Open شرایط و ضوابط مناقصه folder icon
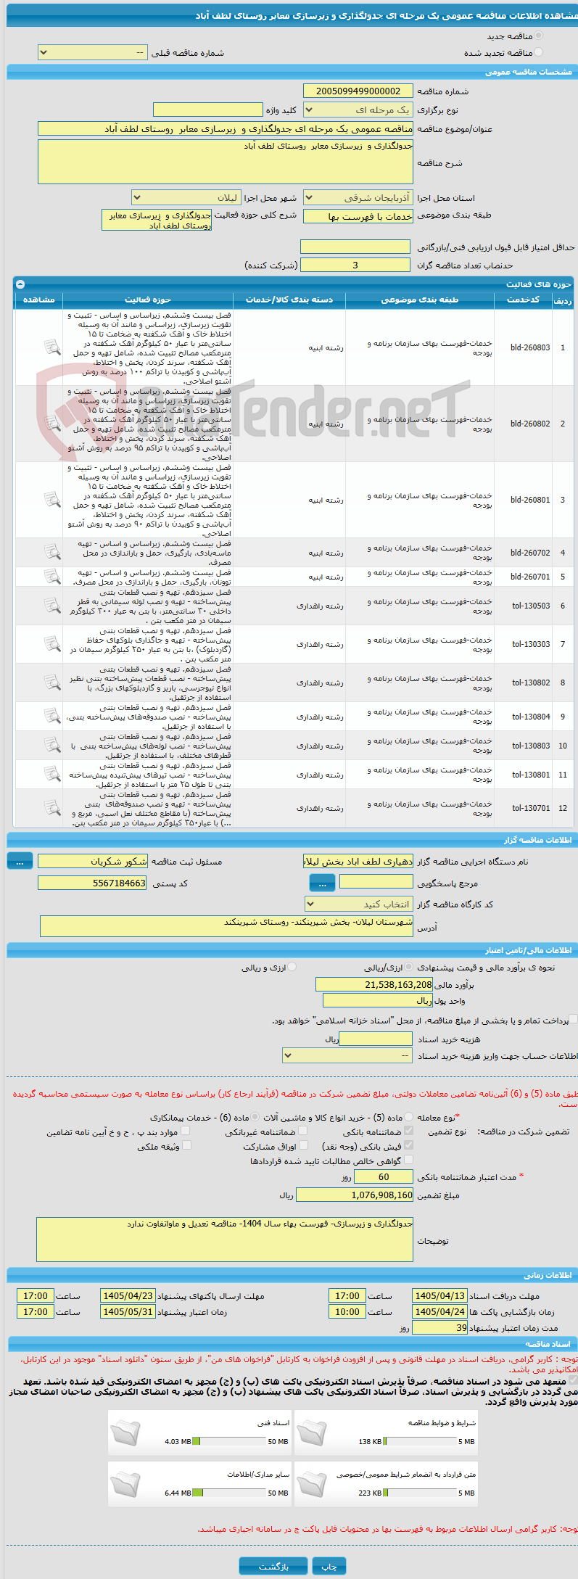578x1579 pixels. tap(312, 1432)
